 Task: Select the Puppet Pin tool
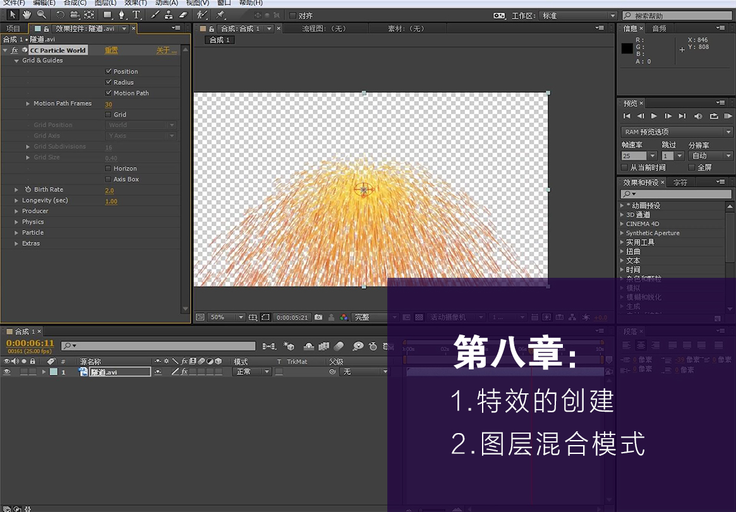[220, 15]
